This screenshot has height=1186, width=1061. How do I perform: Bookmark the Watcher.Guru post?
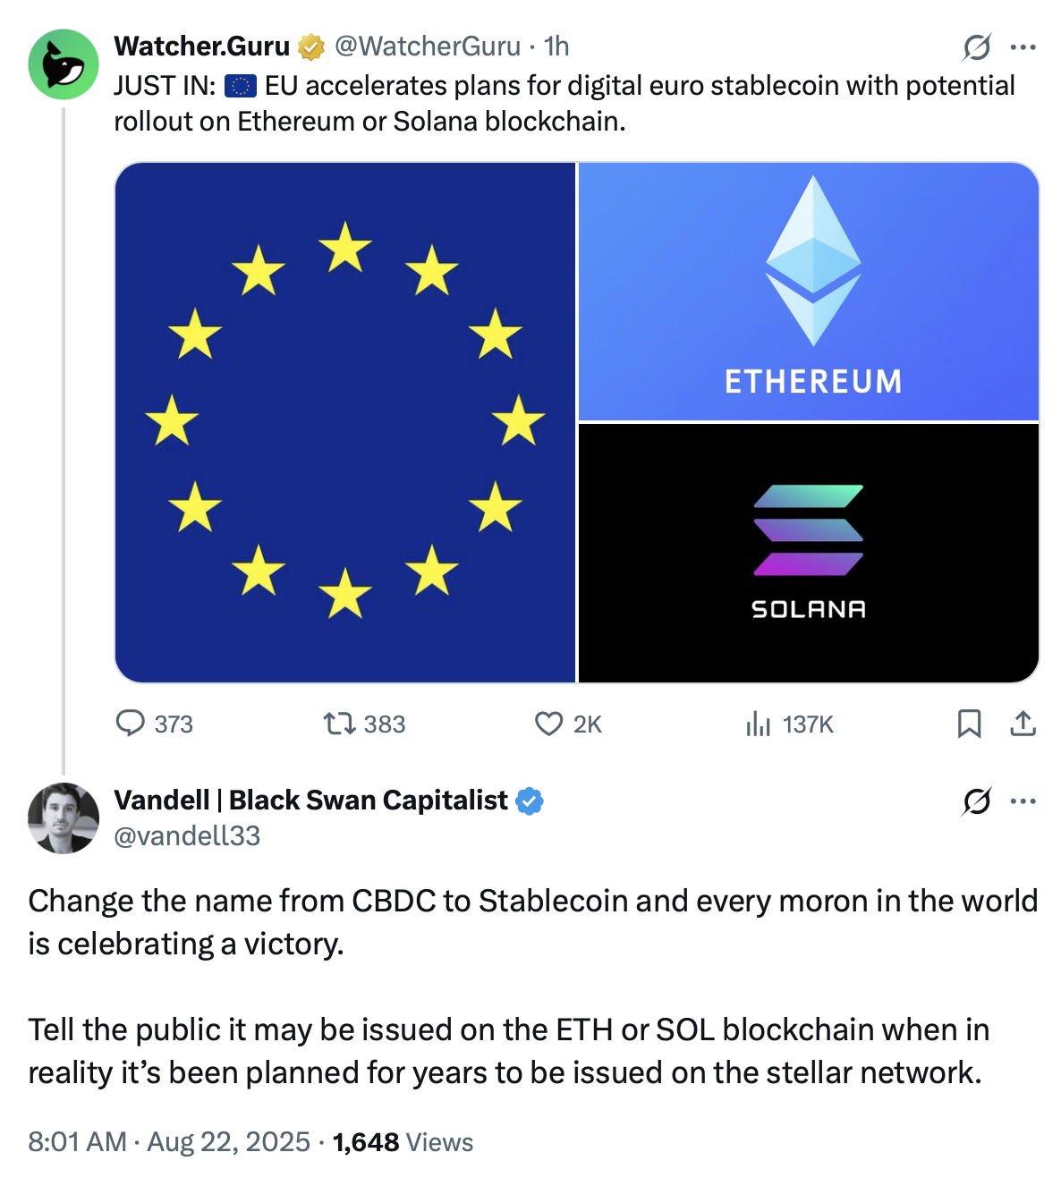pos(969,723)
